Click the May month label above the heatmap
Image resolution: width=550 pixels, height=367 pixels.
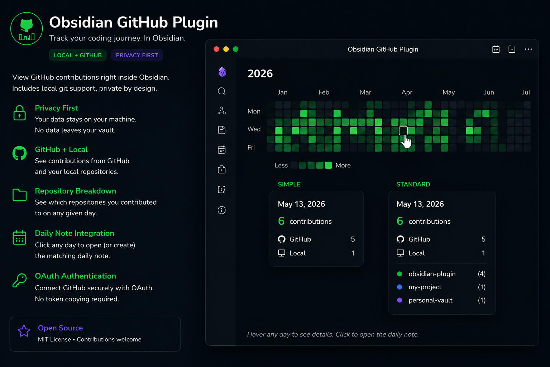click(449, 92)
